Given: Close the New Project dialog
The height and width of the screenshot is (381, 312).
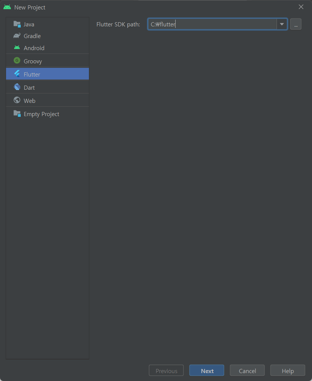Looking at the screenshot, I should click(301, 7).
